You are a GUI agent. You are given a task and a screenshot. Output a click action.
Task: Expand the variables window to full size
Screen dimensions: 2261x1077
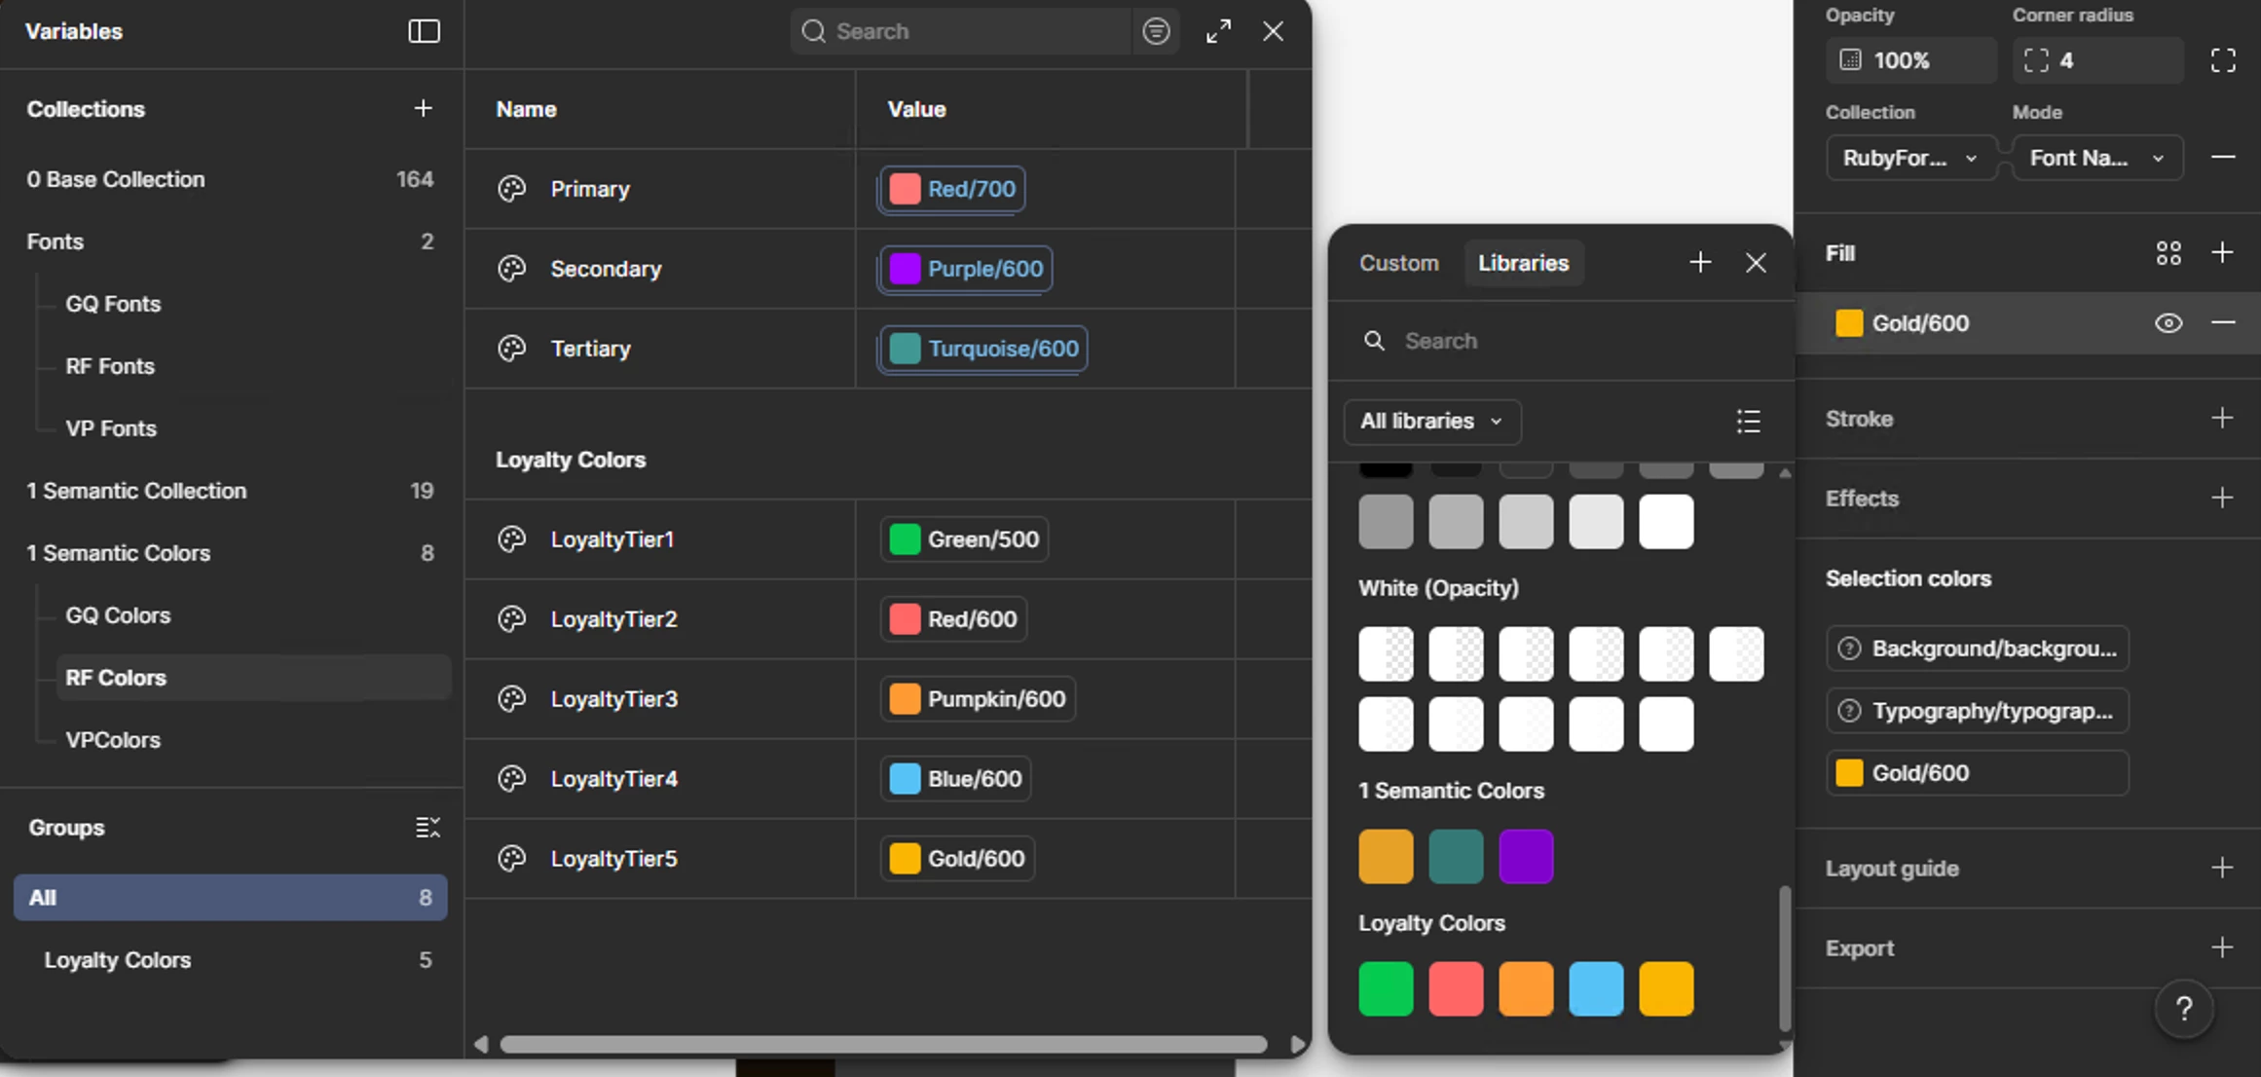click(1218, 31)
